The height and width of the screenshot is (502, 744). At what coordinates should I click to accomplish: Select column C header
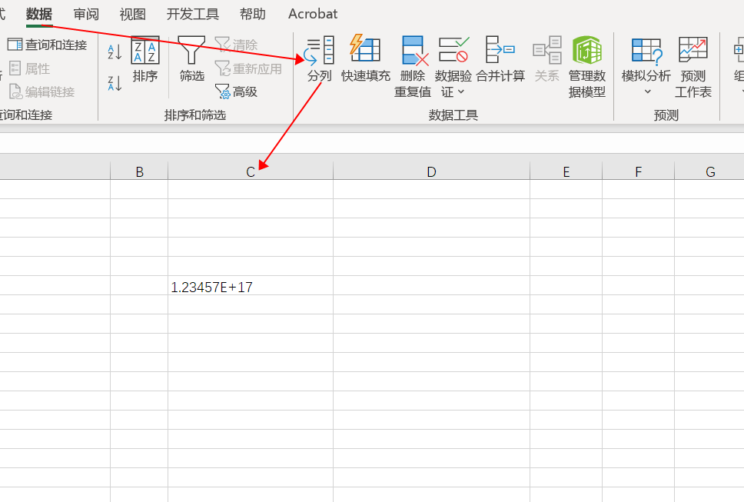[251, 171]
